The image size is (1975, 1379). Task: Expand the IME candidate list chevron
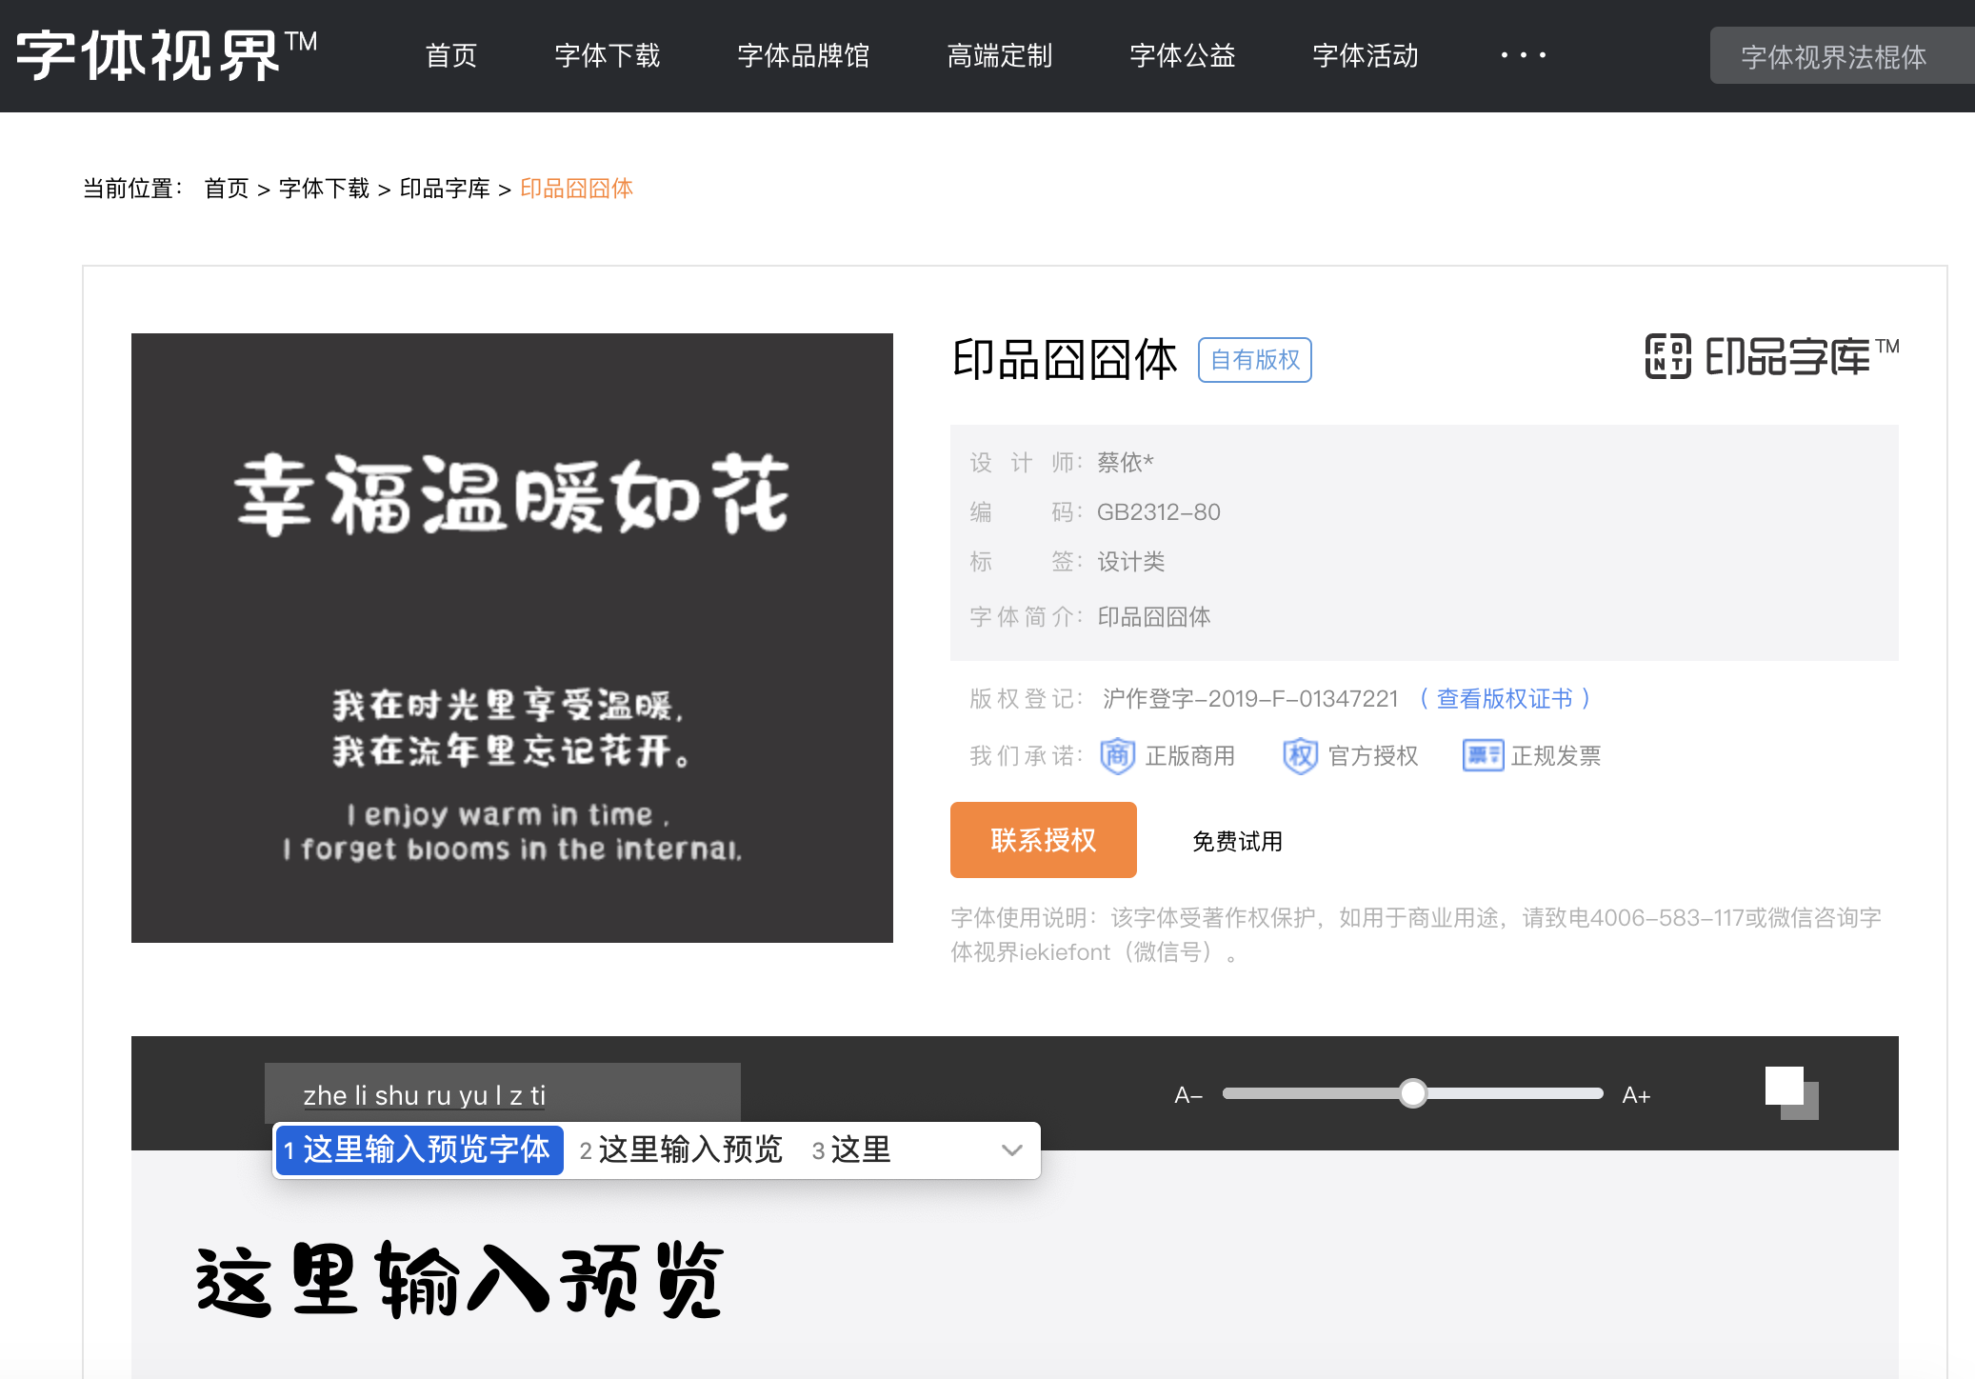tap(1012, 1150)
